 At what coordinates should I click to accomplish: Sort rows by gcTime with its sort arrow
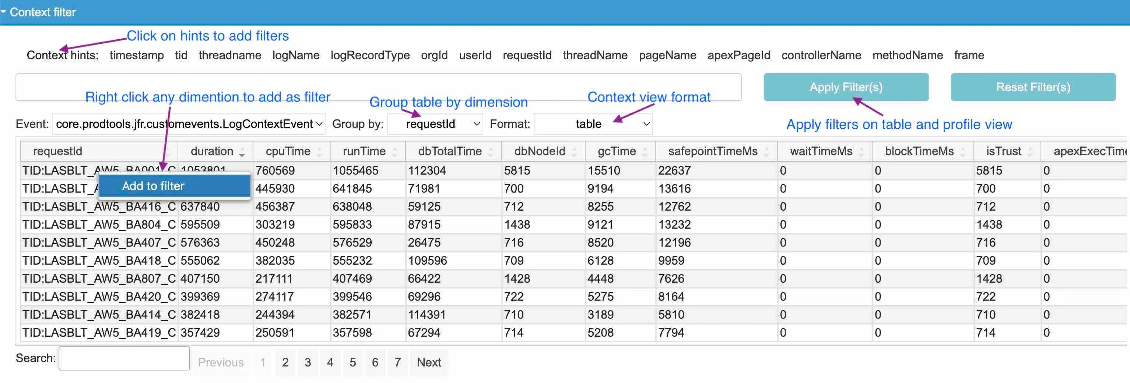coord(645,151)
